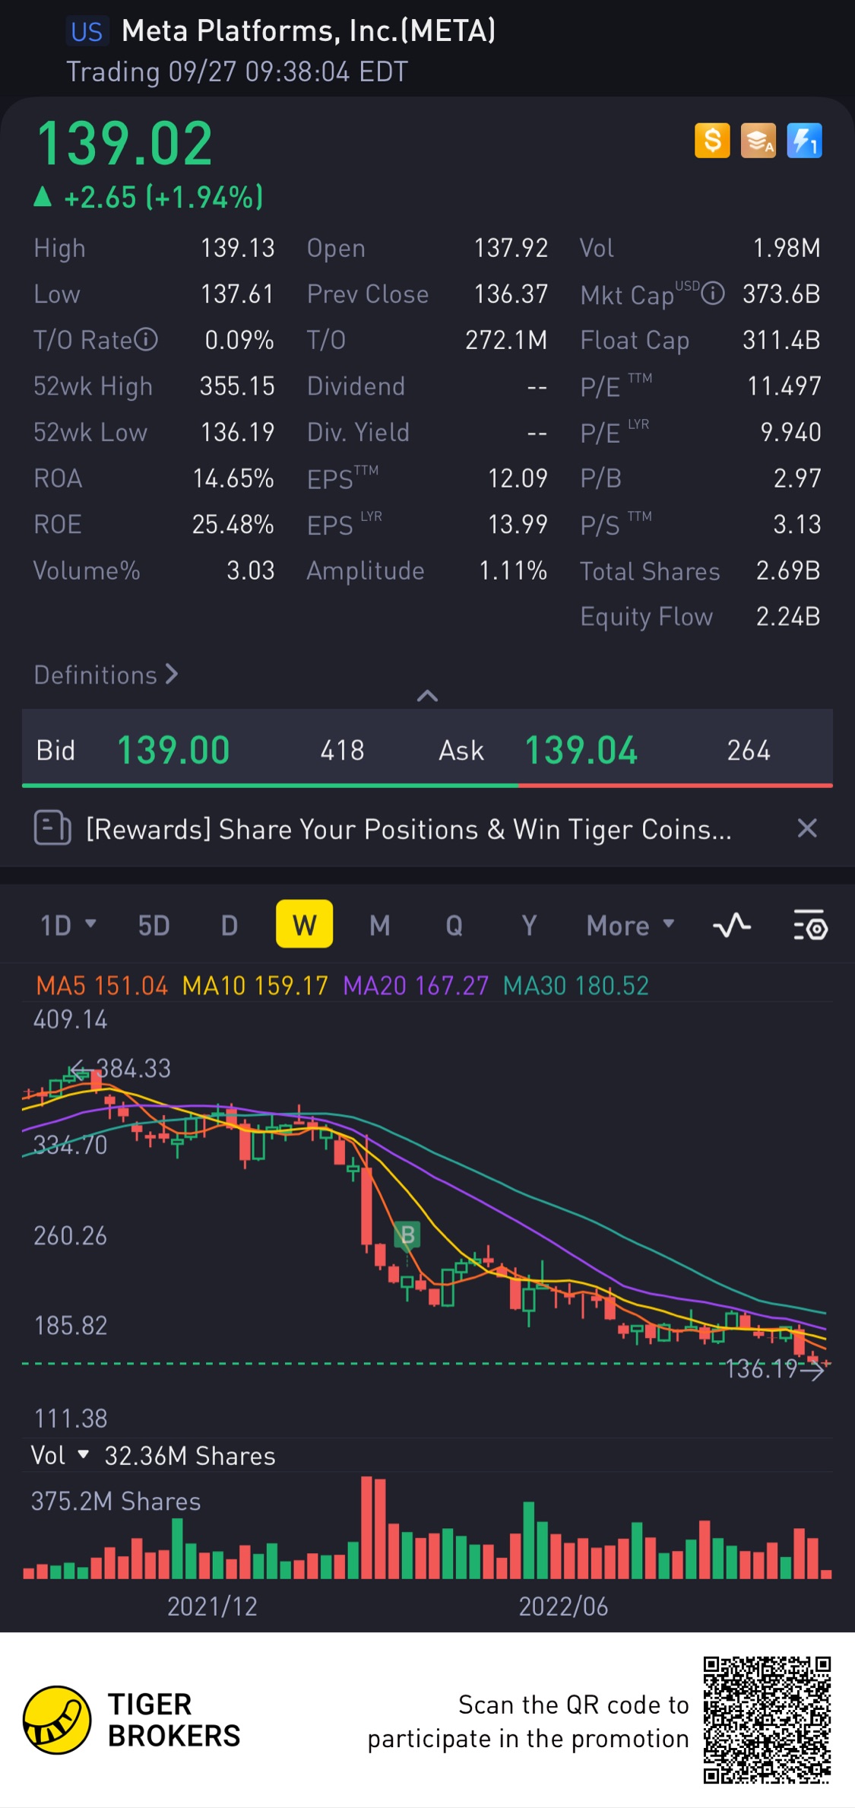Tap the bid/ask ratio bar
Image resolution: width=855 pixels, height=1808 pixels.
point(427,785)
